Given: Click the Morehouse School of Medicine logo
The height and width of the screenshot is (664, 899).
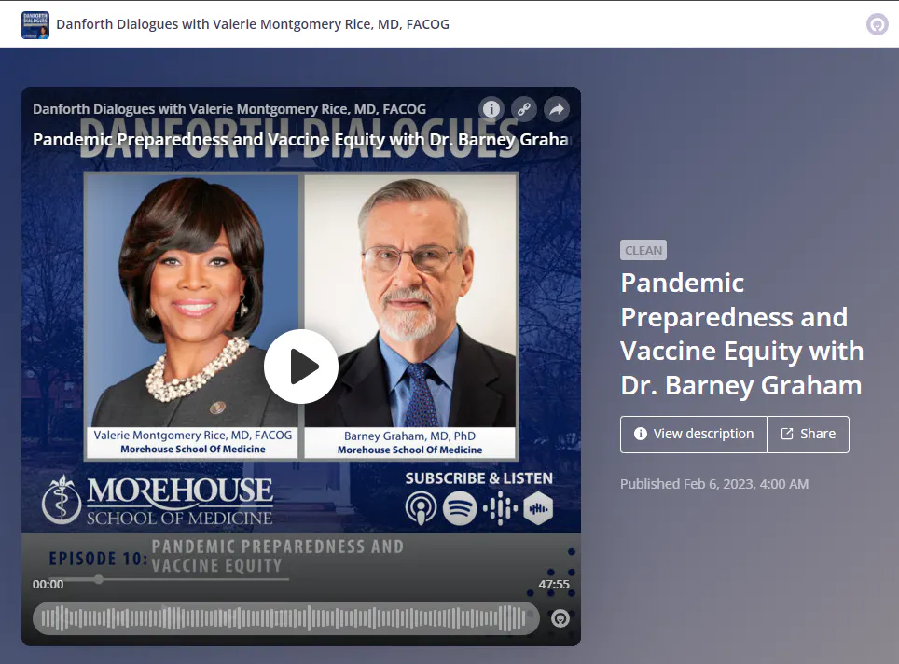Looking at the screenshot, I should point(157,501).
